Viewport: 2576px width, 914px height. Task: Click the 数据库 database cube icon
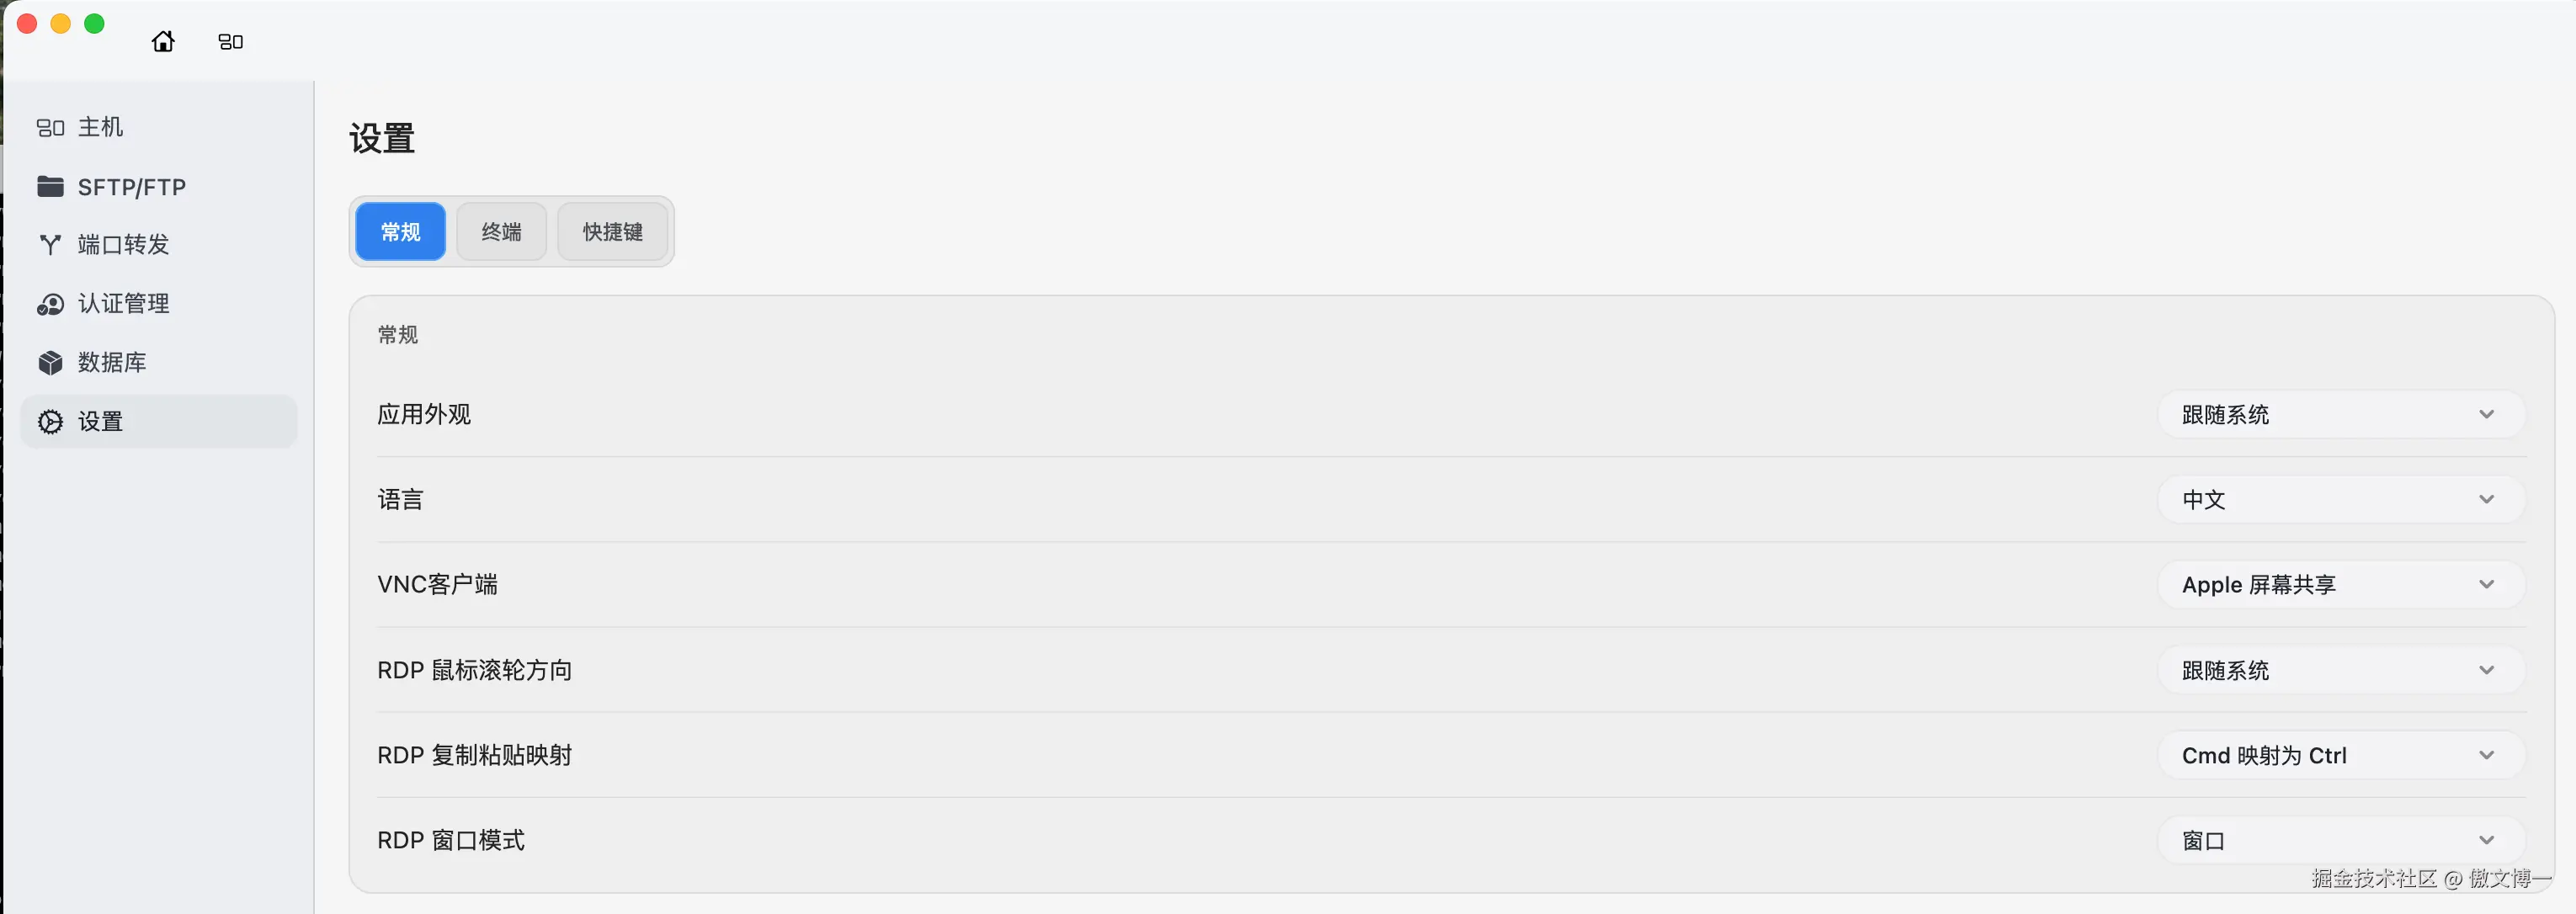50,362
